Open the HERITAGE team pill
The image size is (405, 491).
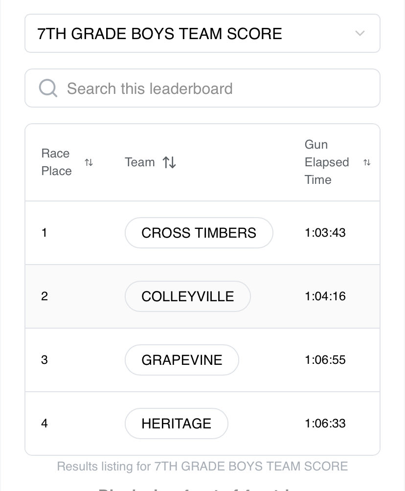pos(177,424)
